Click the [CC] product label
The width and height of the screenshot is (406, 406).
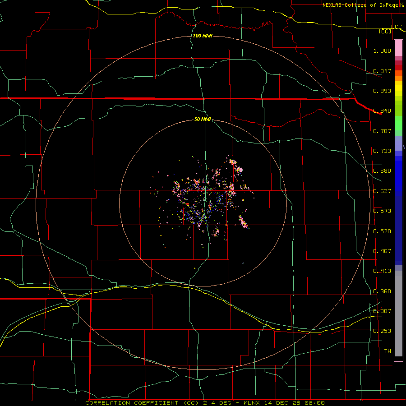pyautogui.click(x=385, y=31)
